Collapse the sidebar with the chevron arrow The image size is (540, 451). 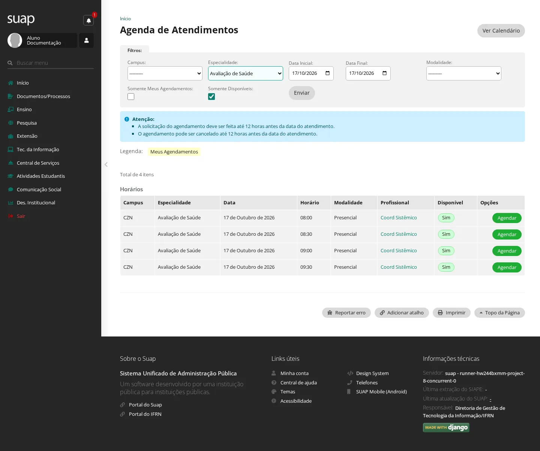point(106,164)
